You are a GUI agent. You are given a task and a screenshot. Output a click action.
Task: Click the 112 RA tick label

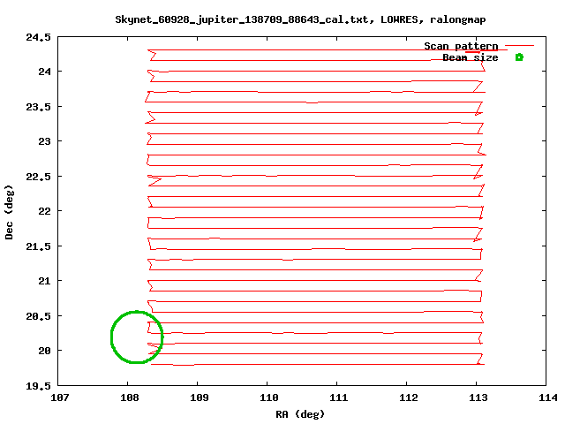409,397
